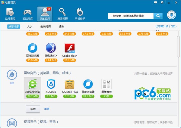This screenshot has height=128, width=181.
Task: Open the 游戏宝库 game library
Action: click(27, 14)
